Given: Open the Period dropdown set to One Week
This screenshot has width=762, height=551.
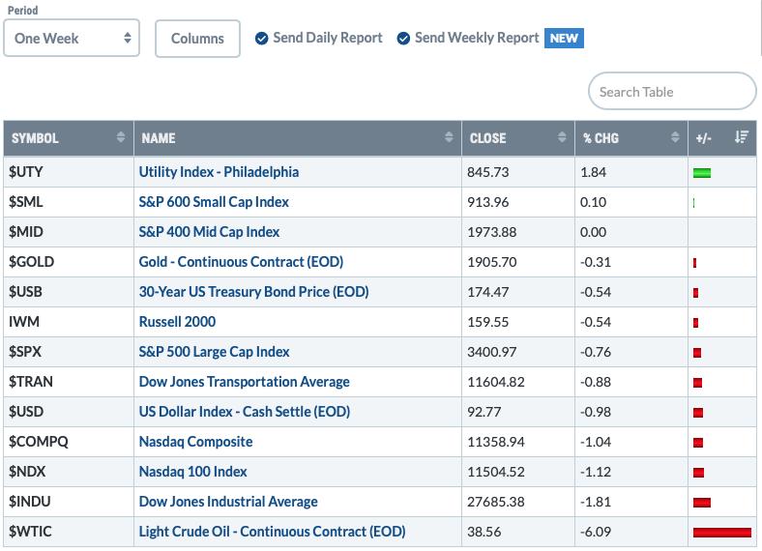Looking at the screenshot, I should coord(72,38).
